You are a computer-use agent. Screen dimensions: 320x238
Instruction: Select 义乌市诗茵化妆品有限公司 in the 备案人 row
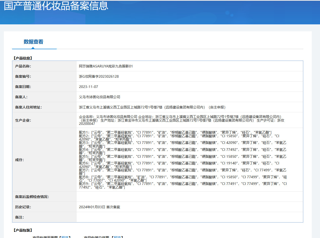100,97
